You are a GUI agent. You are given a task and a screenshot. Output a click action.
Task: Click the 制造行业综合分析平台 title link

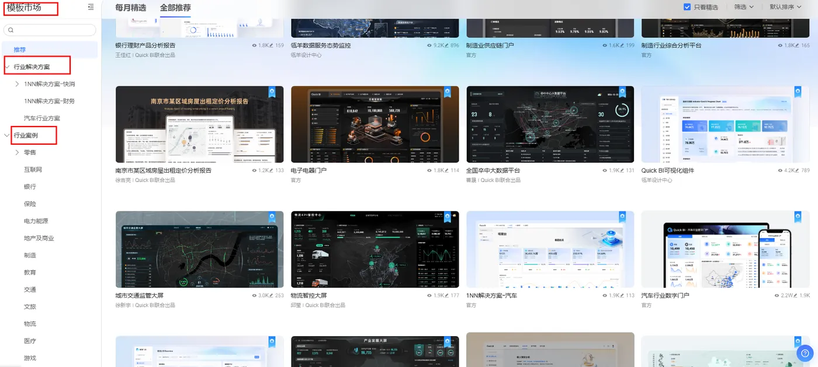tap(671, 46)
